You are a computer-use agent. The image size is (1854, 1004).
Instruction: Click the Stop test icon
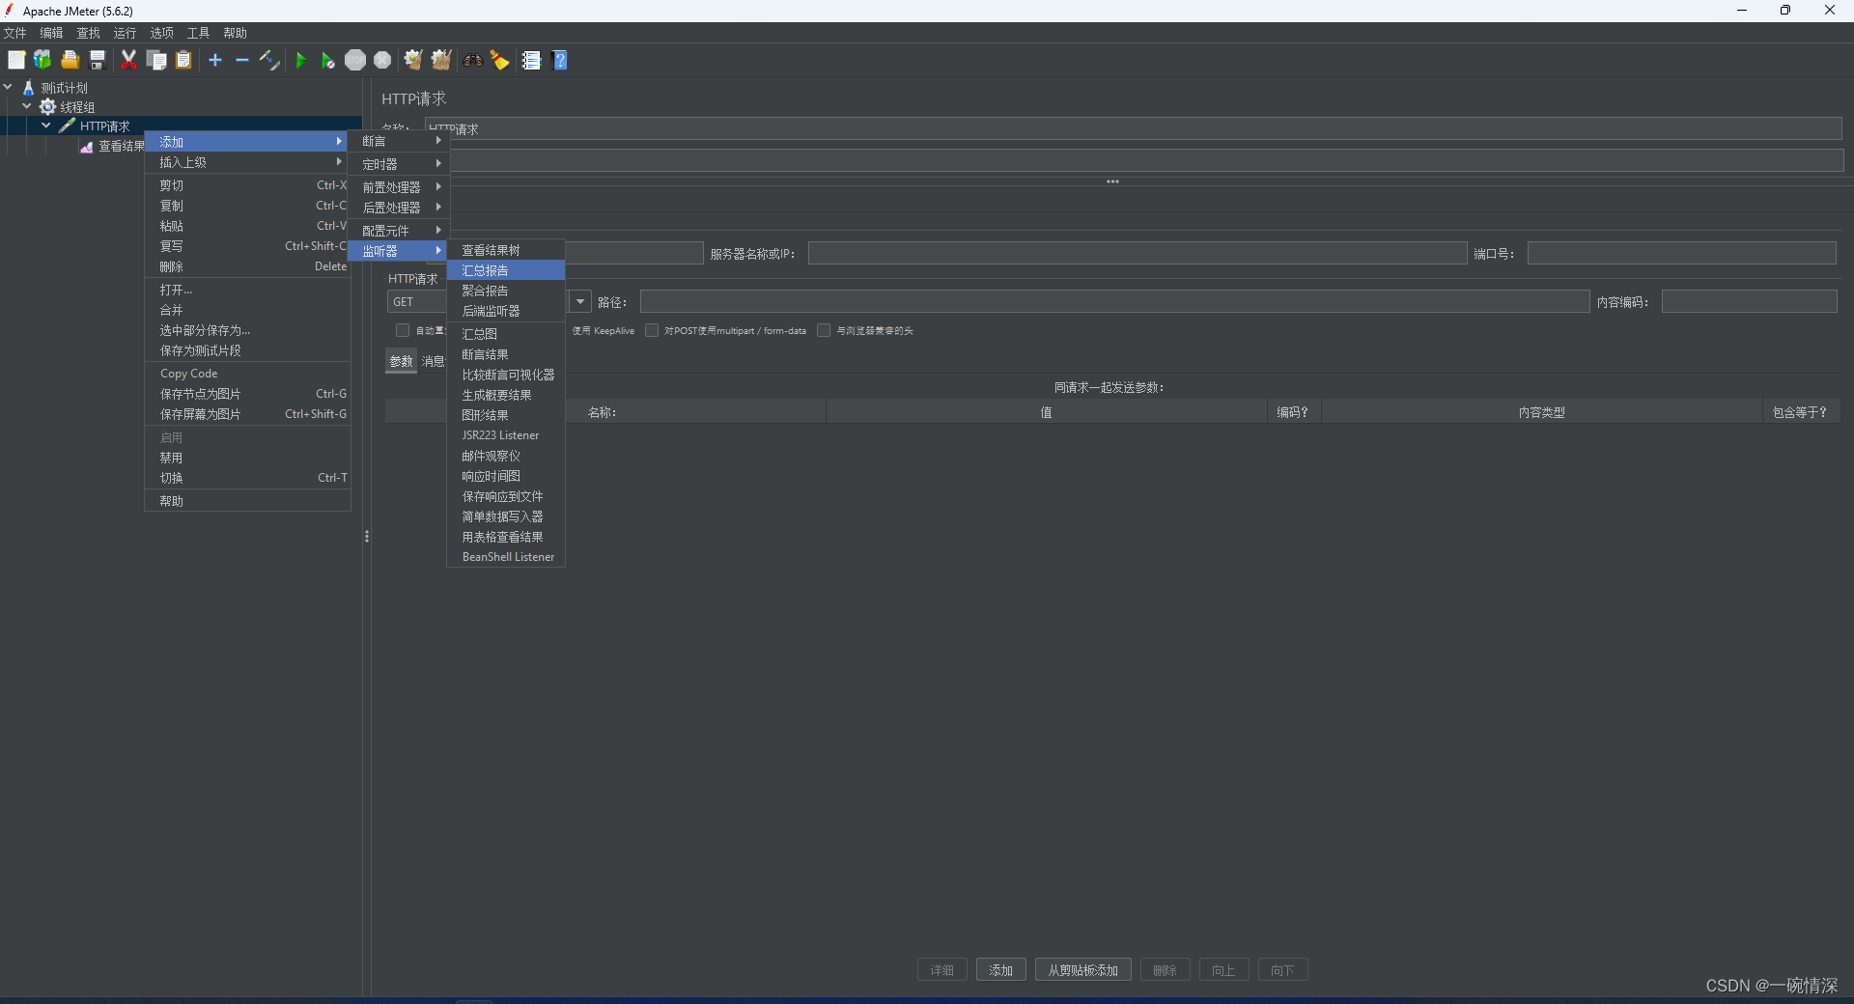coord(355,60)
